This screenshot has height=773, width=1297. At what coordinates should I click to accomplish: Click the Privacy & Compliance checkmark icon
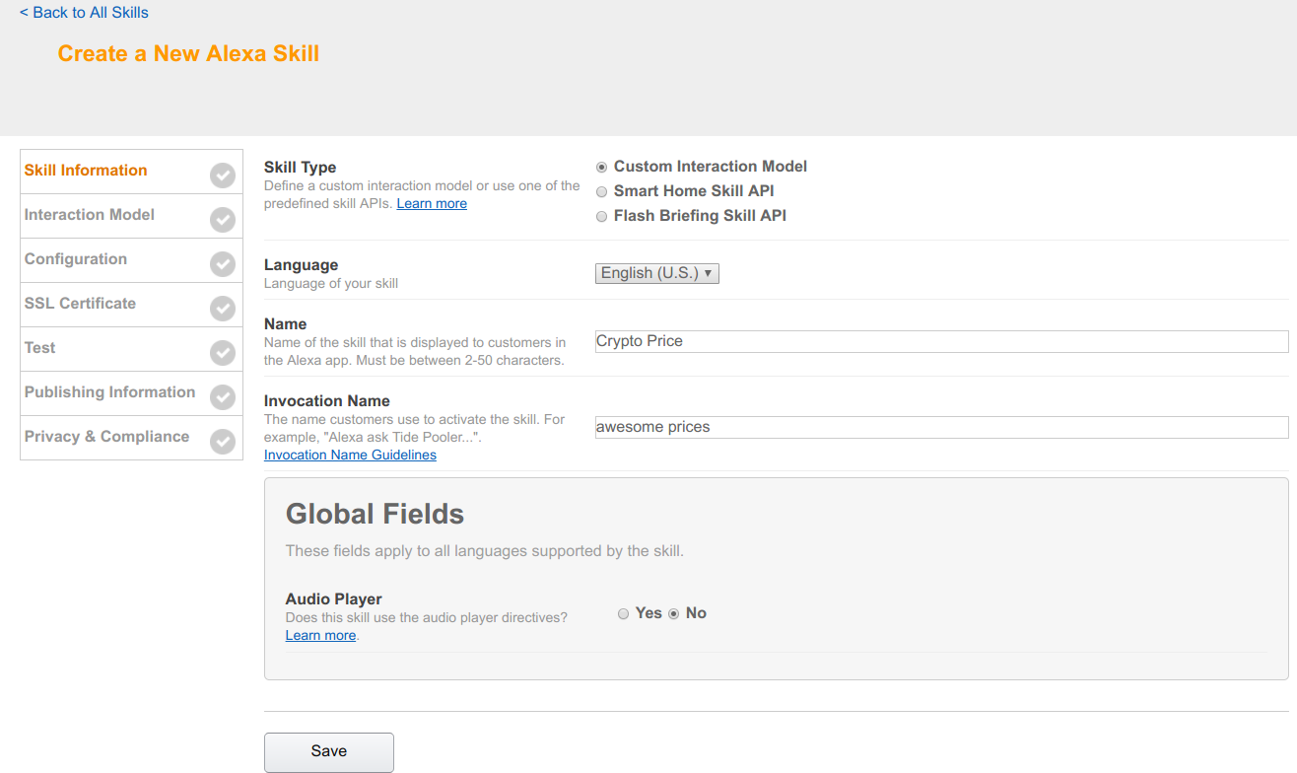(x=223, y=443)
